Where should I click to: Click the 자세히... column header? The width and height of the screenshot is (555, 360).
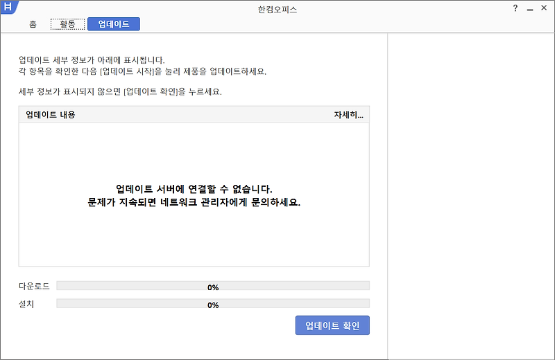pos(349,115)
